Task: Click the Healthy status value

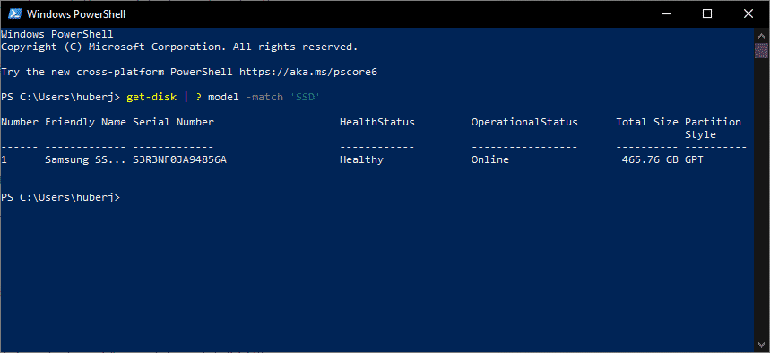Action: coord(361,159)
